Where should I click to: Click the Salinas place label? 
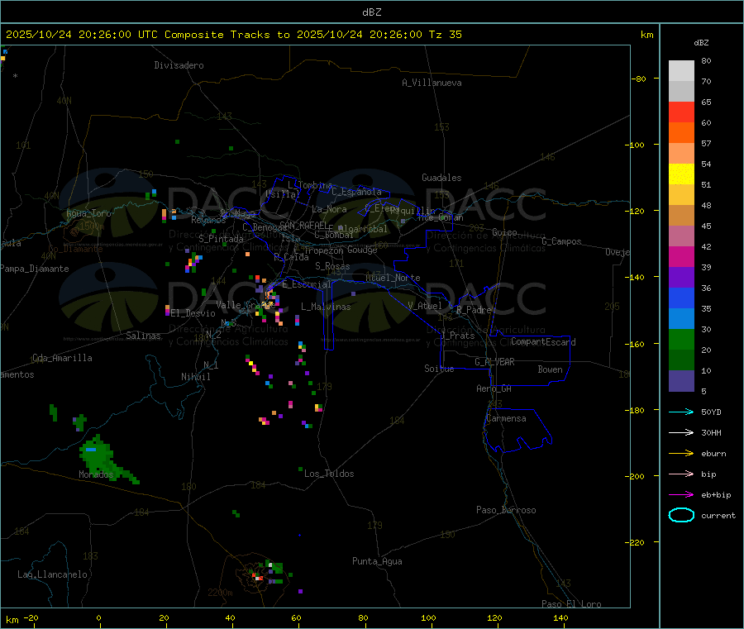point(143,336)
